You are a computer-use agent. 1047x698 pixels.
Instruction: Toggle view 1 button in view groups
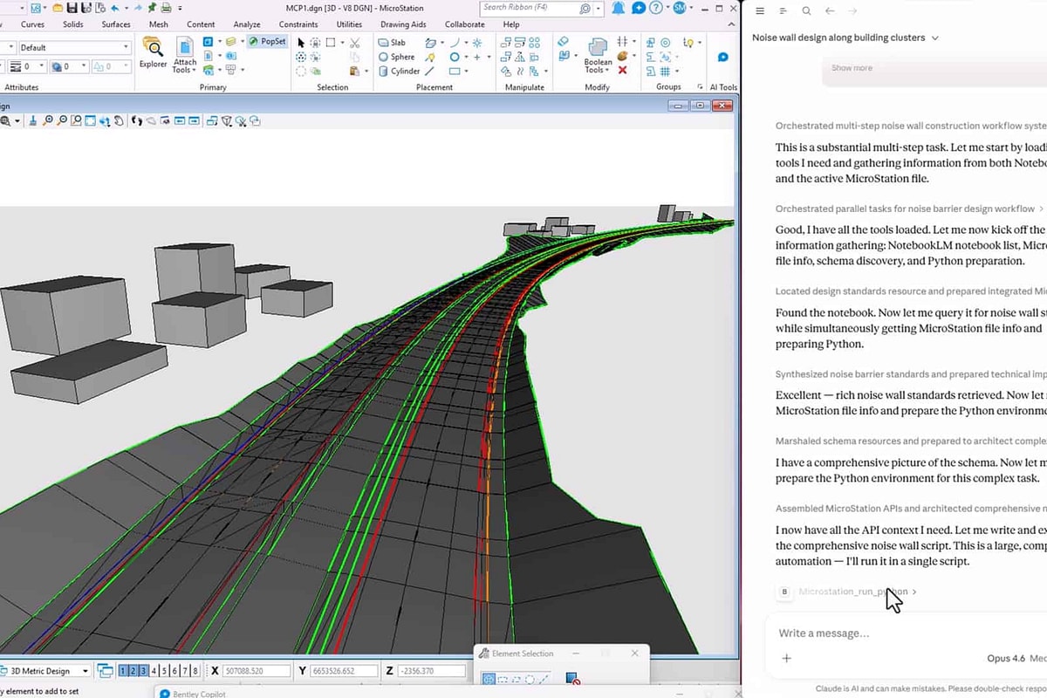click(122, 671)
